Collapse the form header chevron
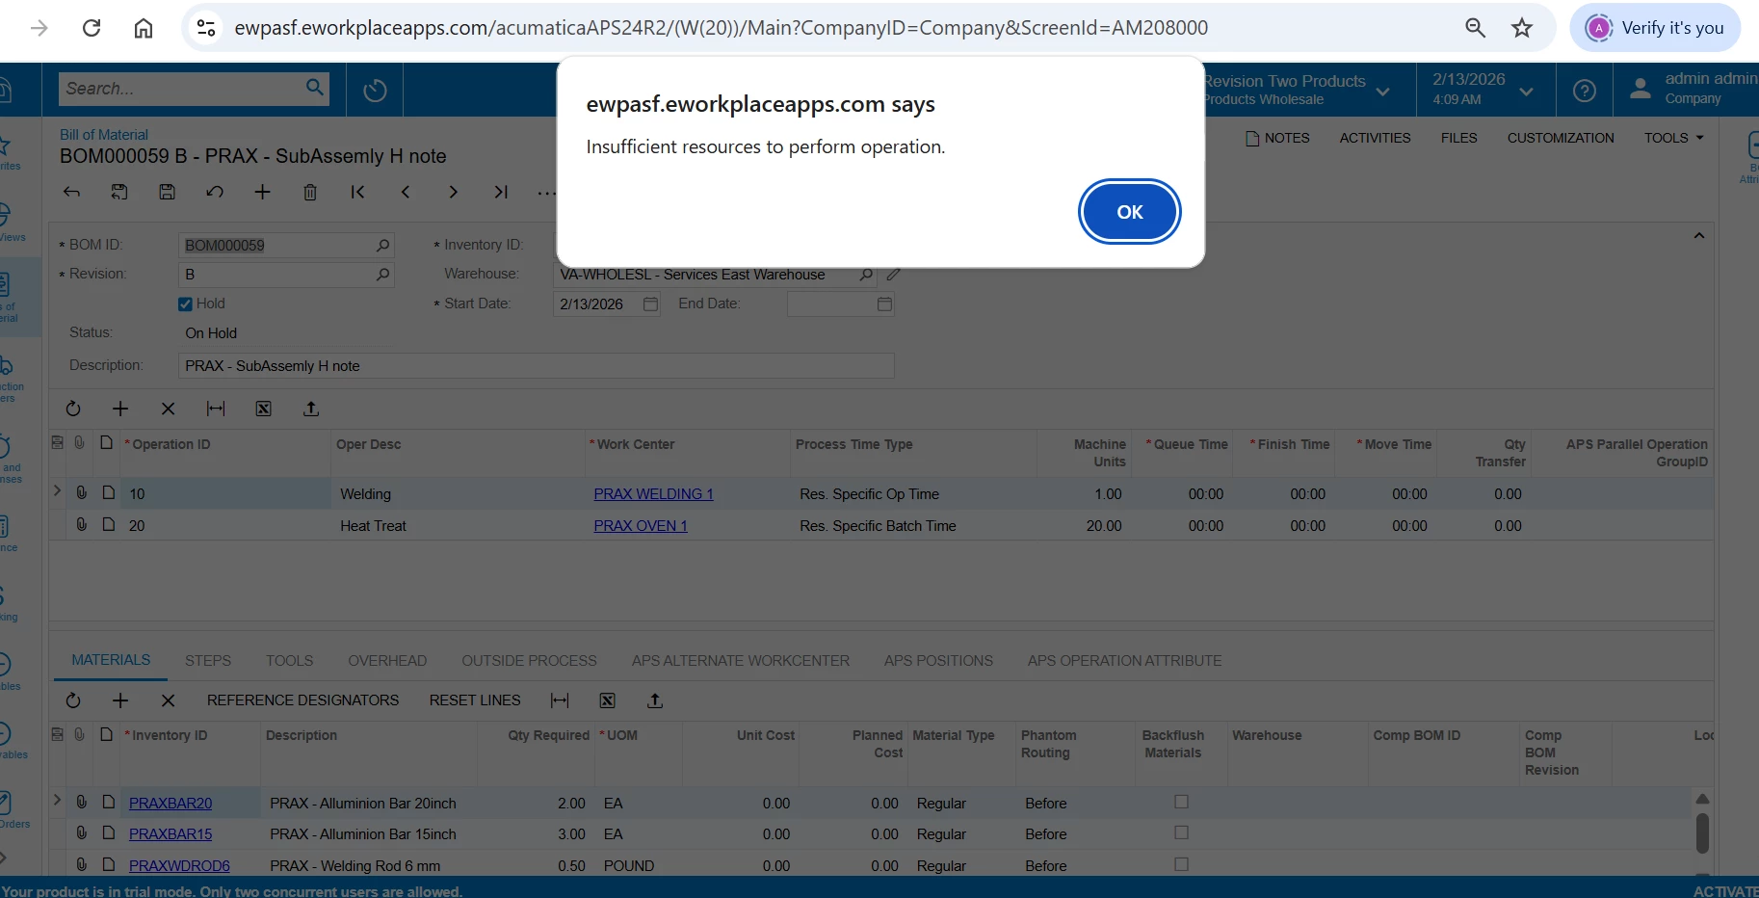 pos(1699,236)
